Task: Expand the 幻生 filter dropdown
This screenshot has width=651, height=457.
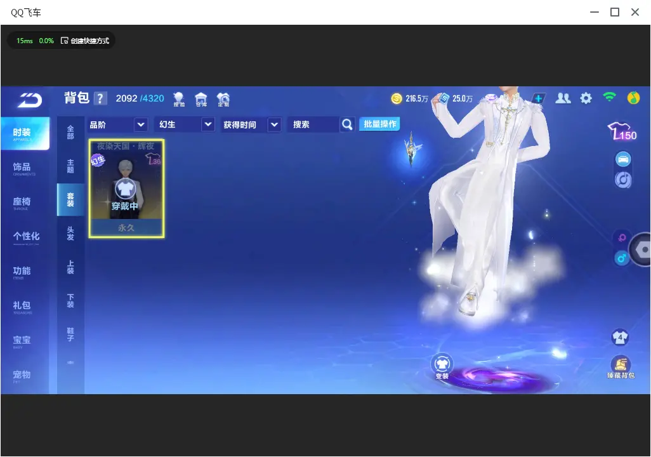Action: 208,124
